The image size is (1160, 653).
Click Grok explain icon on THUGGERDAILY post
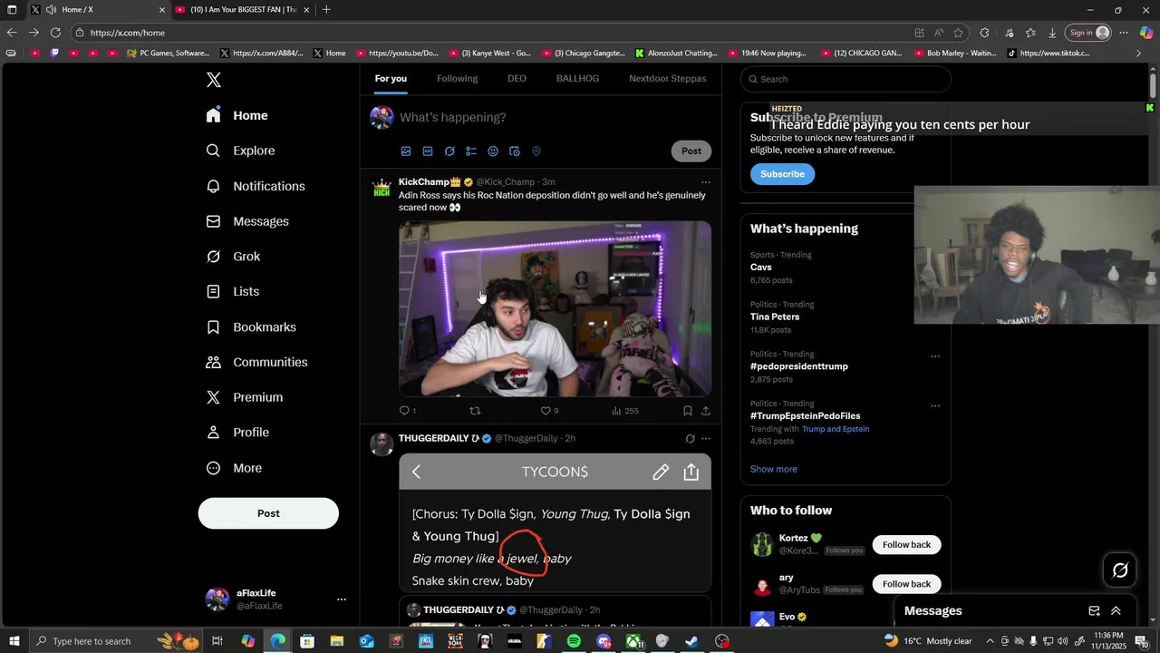pyautogui.click(x=690, y=439)
